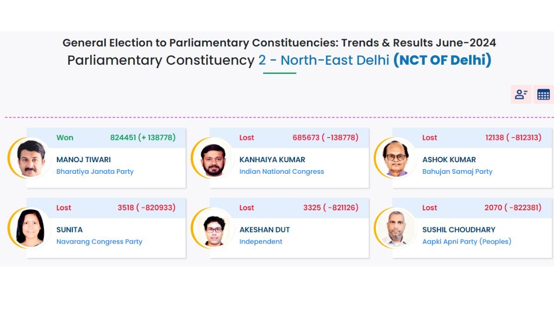
Task: Click the North-East Delhi constituency heading
Action: point(335,61)
